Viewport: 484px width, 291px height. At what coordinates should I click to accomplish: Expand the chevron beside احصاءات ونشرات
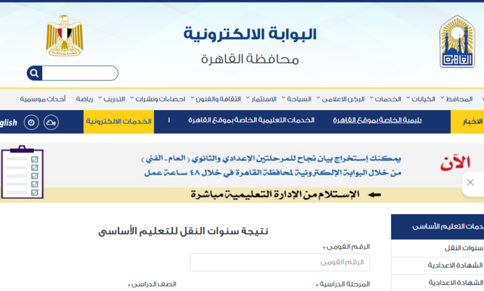coord(132,98)
